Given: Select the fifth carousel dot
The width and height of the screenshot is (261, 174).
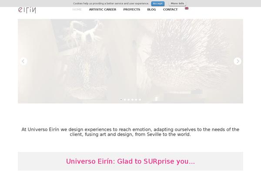Looking at the screenshot, I should point(136,100).
